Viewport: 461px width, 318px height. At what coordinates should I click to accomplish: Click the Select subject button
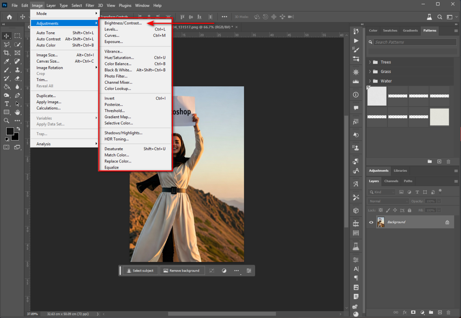[140, 271]
